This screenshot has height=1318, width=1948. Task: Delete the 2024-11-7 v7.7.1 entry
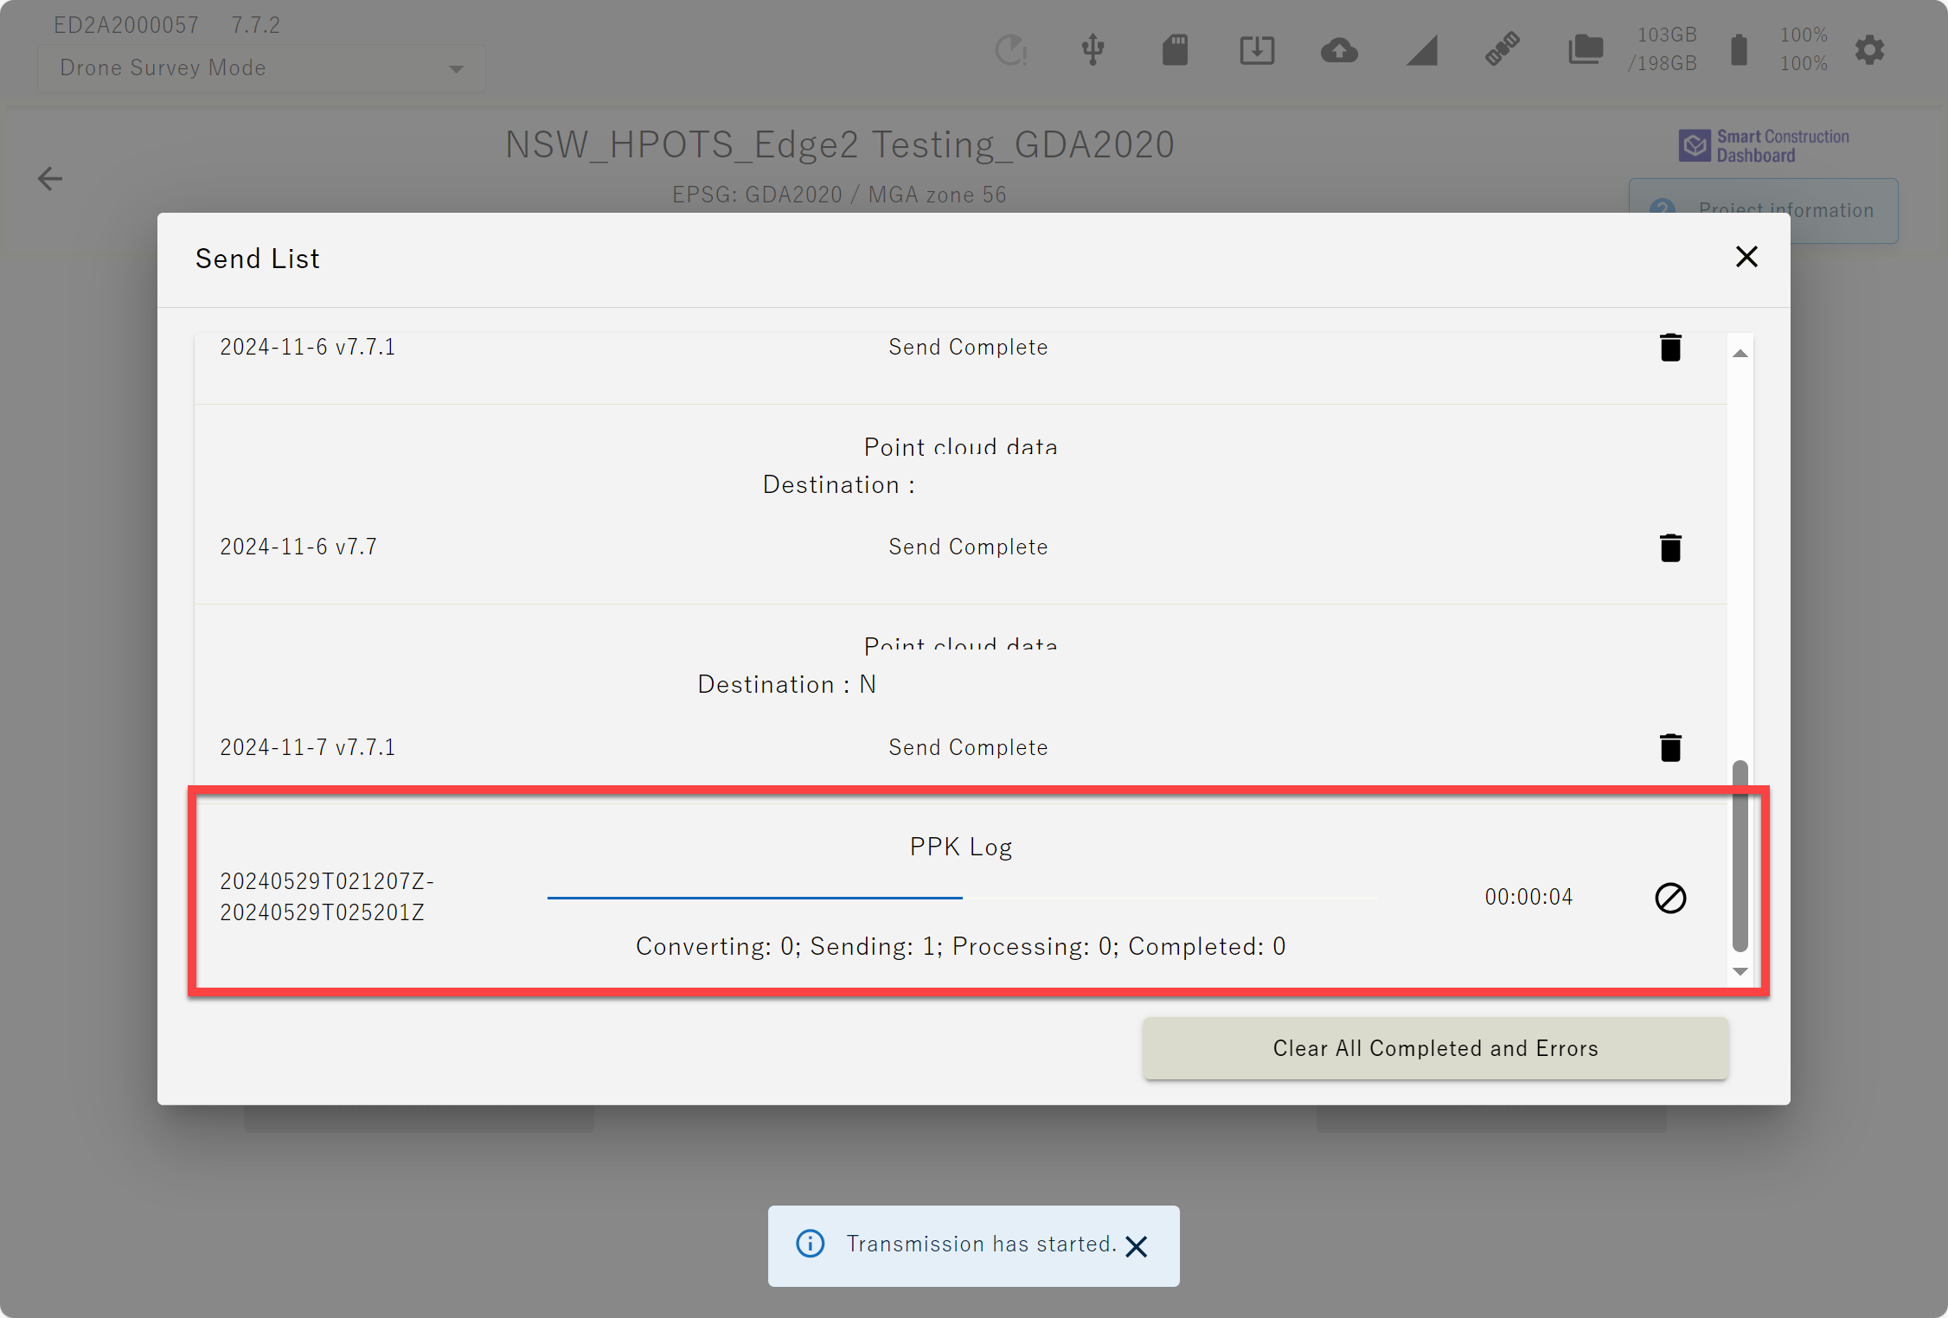(x=1670, y=747)
